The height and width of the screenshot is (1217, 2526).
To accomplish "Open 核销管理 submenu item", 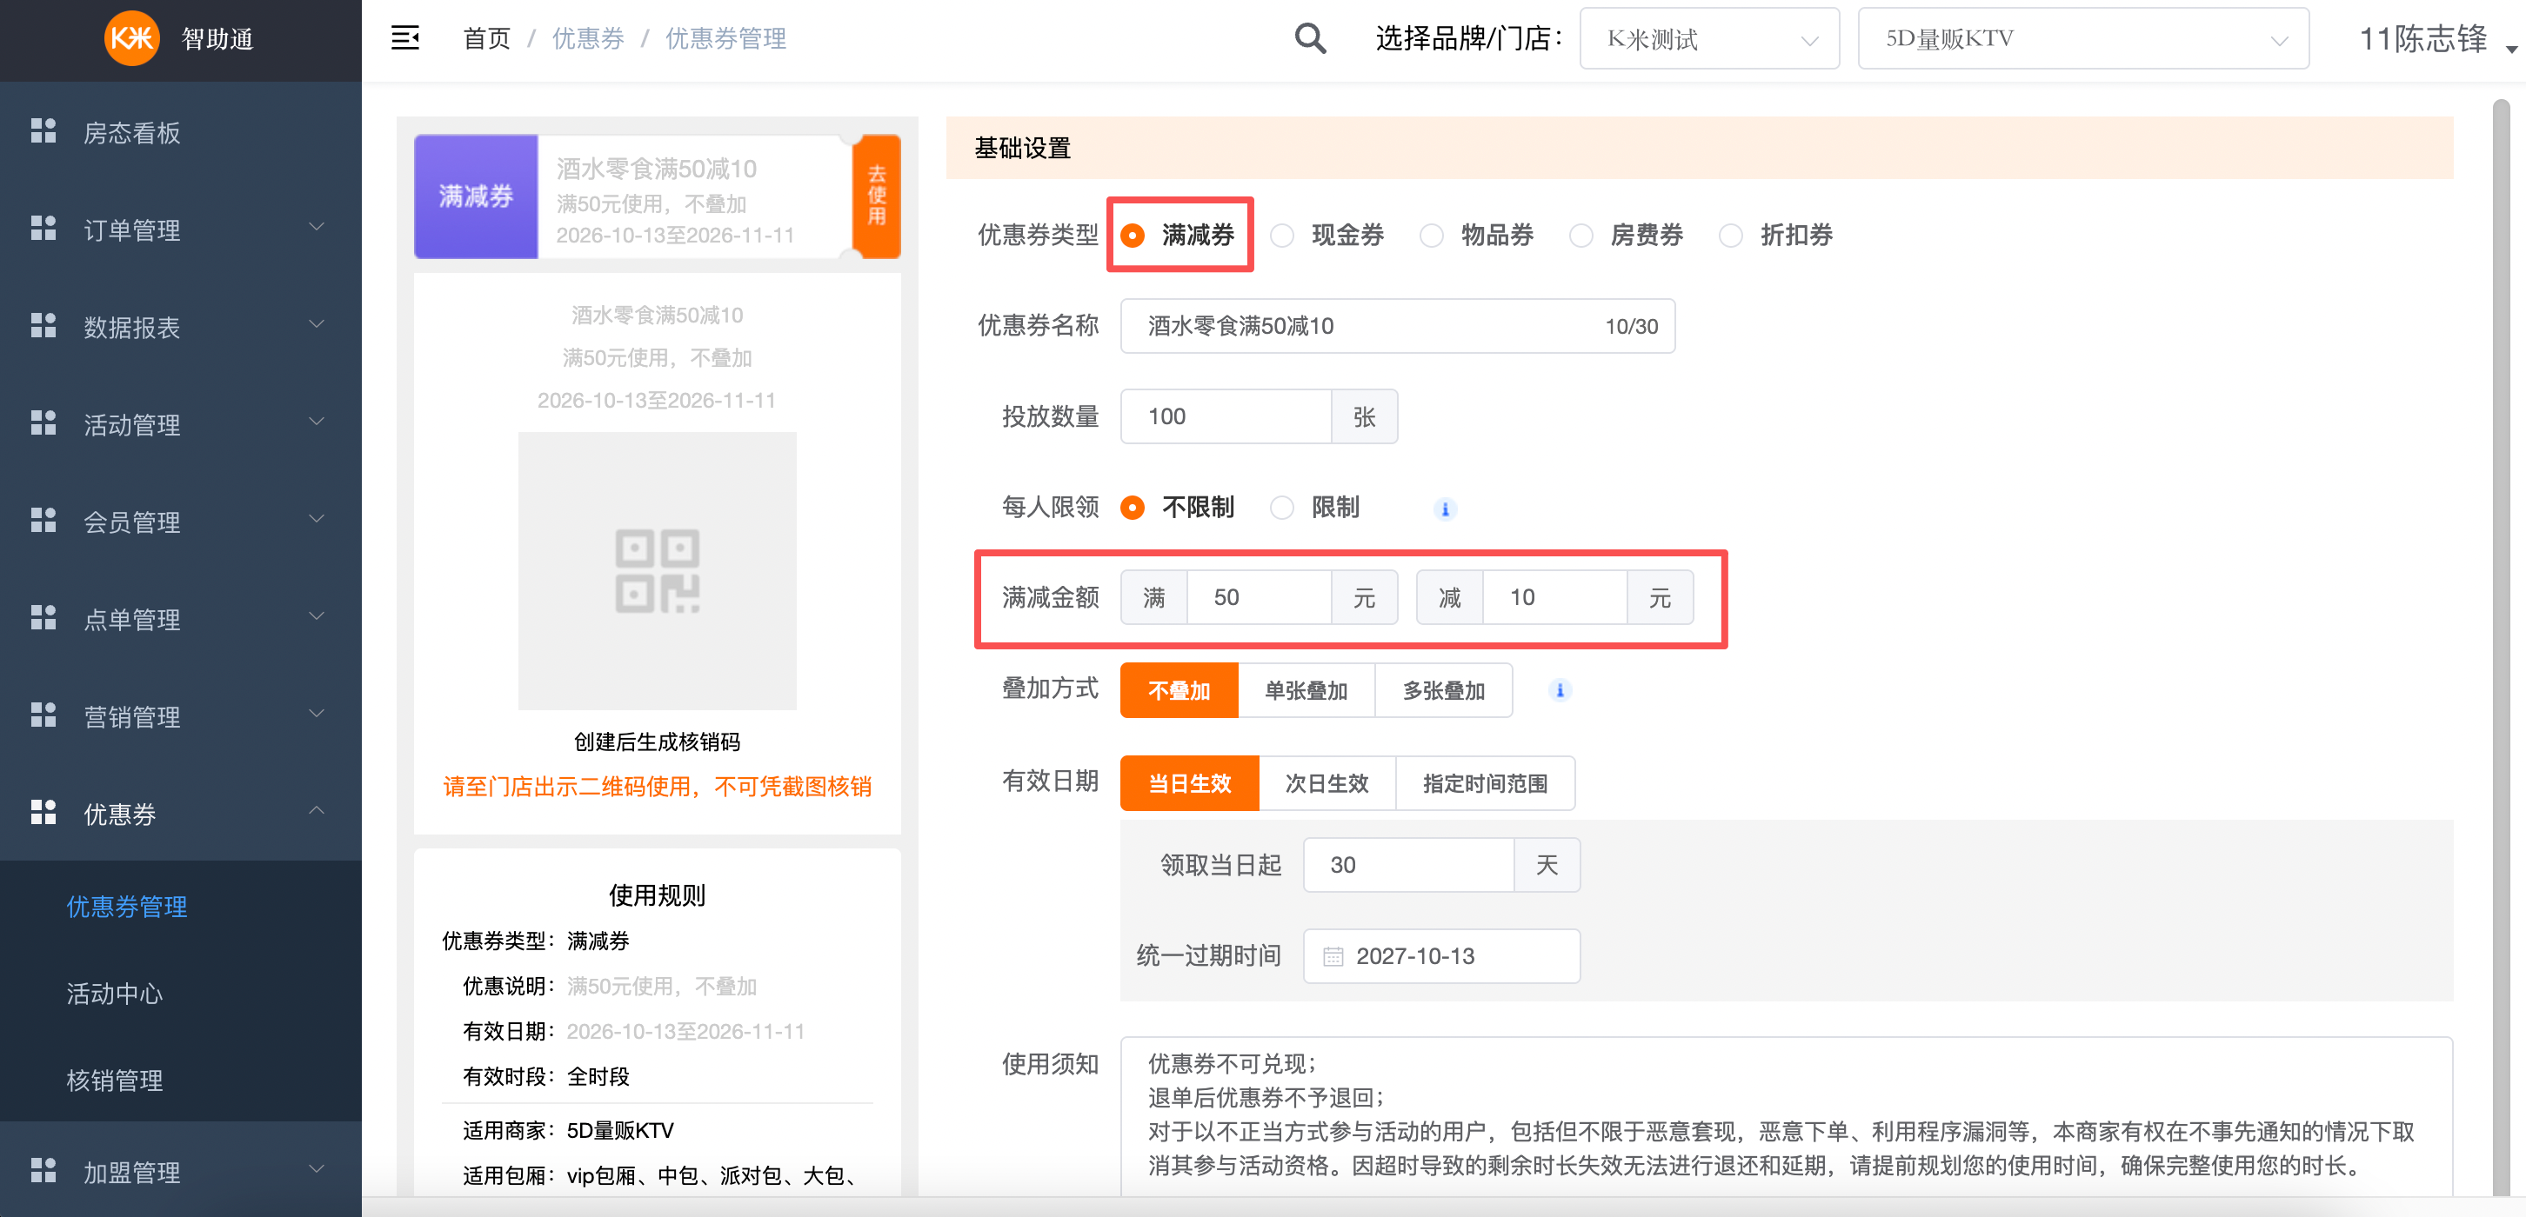I will [x=115, y=1080].
